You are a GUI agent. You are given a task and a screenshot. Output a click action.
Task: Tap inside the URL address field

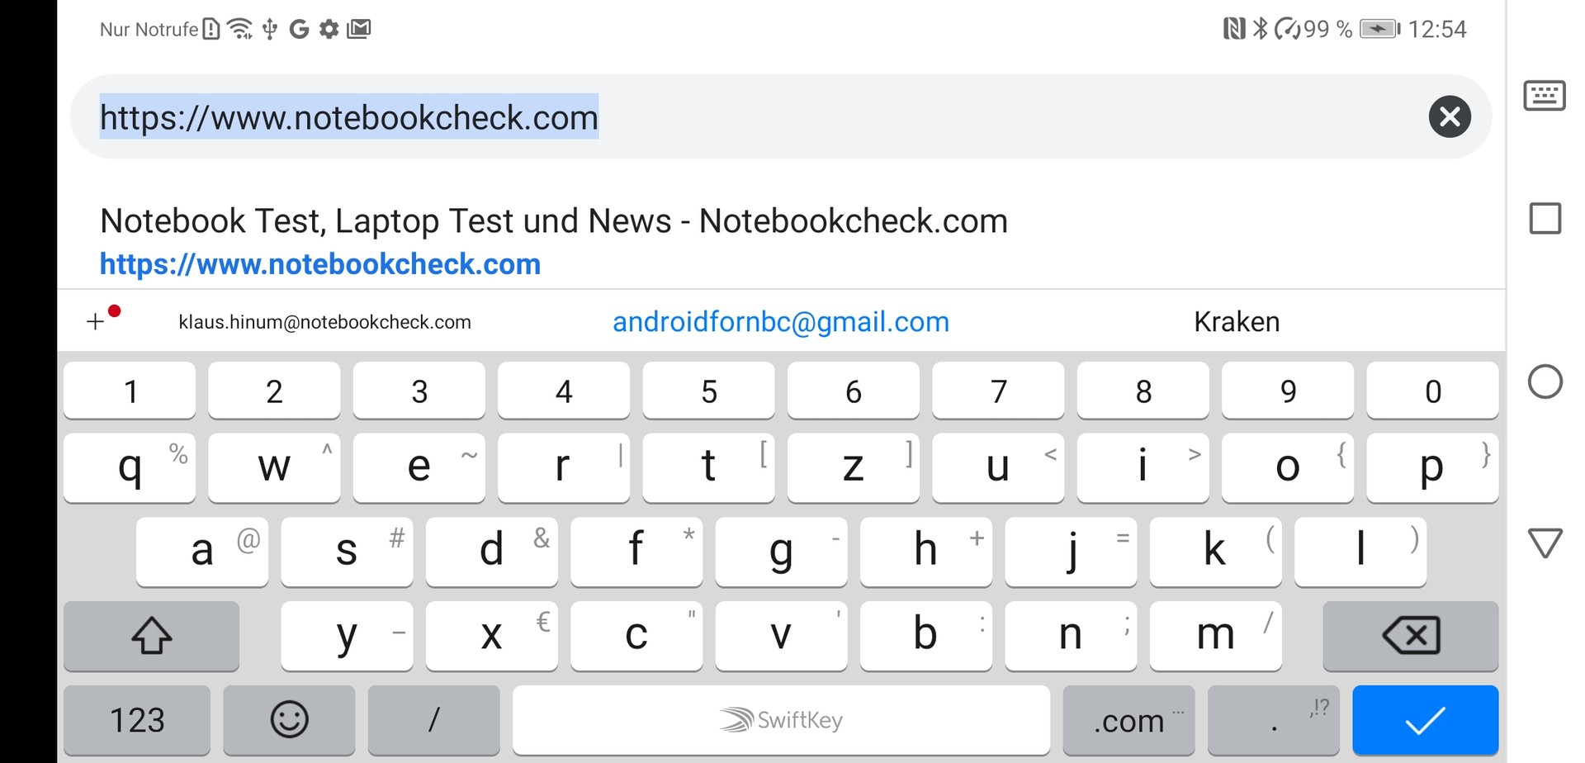tap(826, 116)
